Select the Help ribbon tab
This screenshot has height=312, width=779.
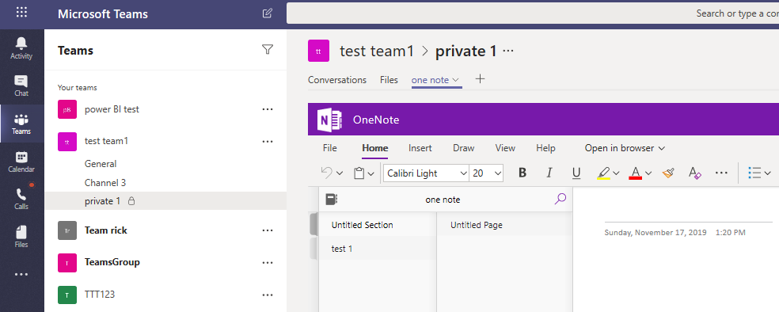tap(545, 148)
